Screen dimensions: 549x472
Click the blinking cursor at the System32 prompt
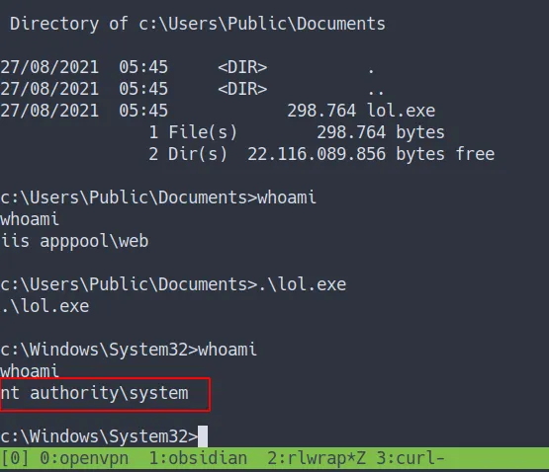coord(203,436)
